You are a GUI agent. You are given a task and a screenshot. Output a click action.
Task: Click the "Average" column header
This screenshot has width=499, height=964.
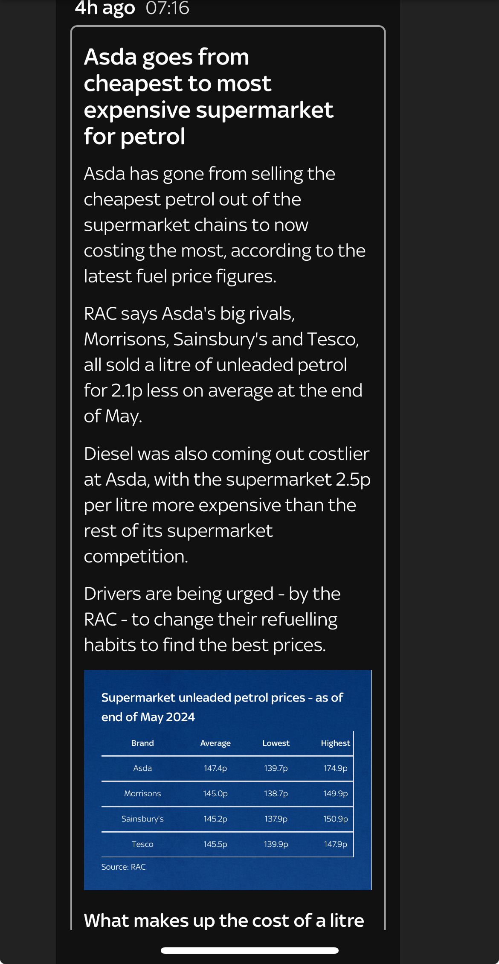(215, 743)
